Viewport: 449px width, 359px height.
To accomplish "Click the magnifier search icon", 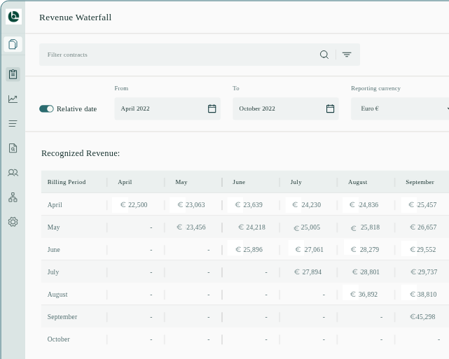I will point(324,55).
